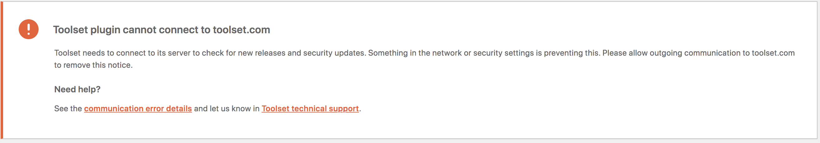Screen dimensions: 820x143
Task: Click the word 'Toolset' starting the heading
Action: pos(70,30)
